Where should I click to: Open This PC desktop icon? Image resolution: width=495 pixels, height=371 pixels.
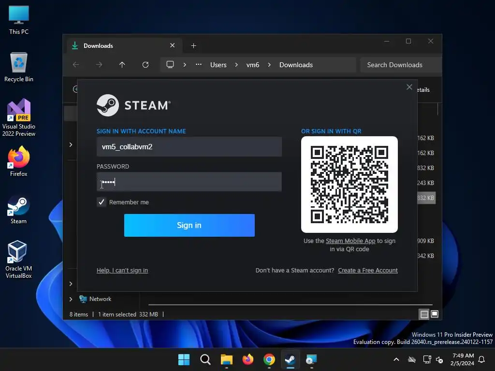tap(19, 19)
